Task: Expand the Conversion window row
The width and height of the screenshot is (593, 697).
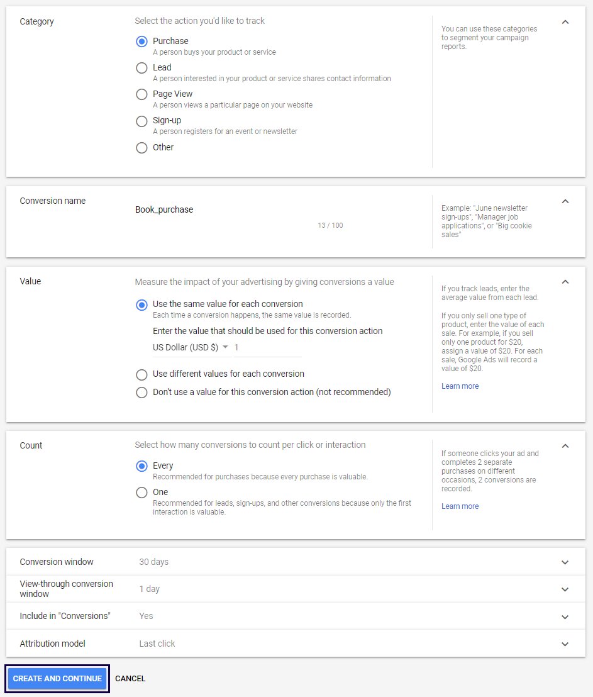Action: pos(565,562)
